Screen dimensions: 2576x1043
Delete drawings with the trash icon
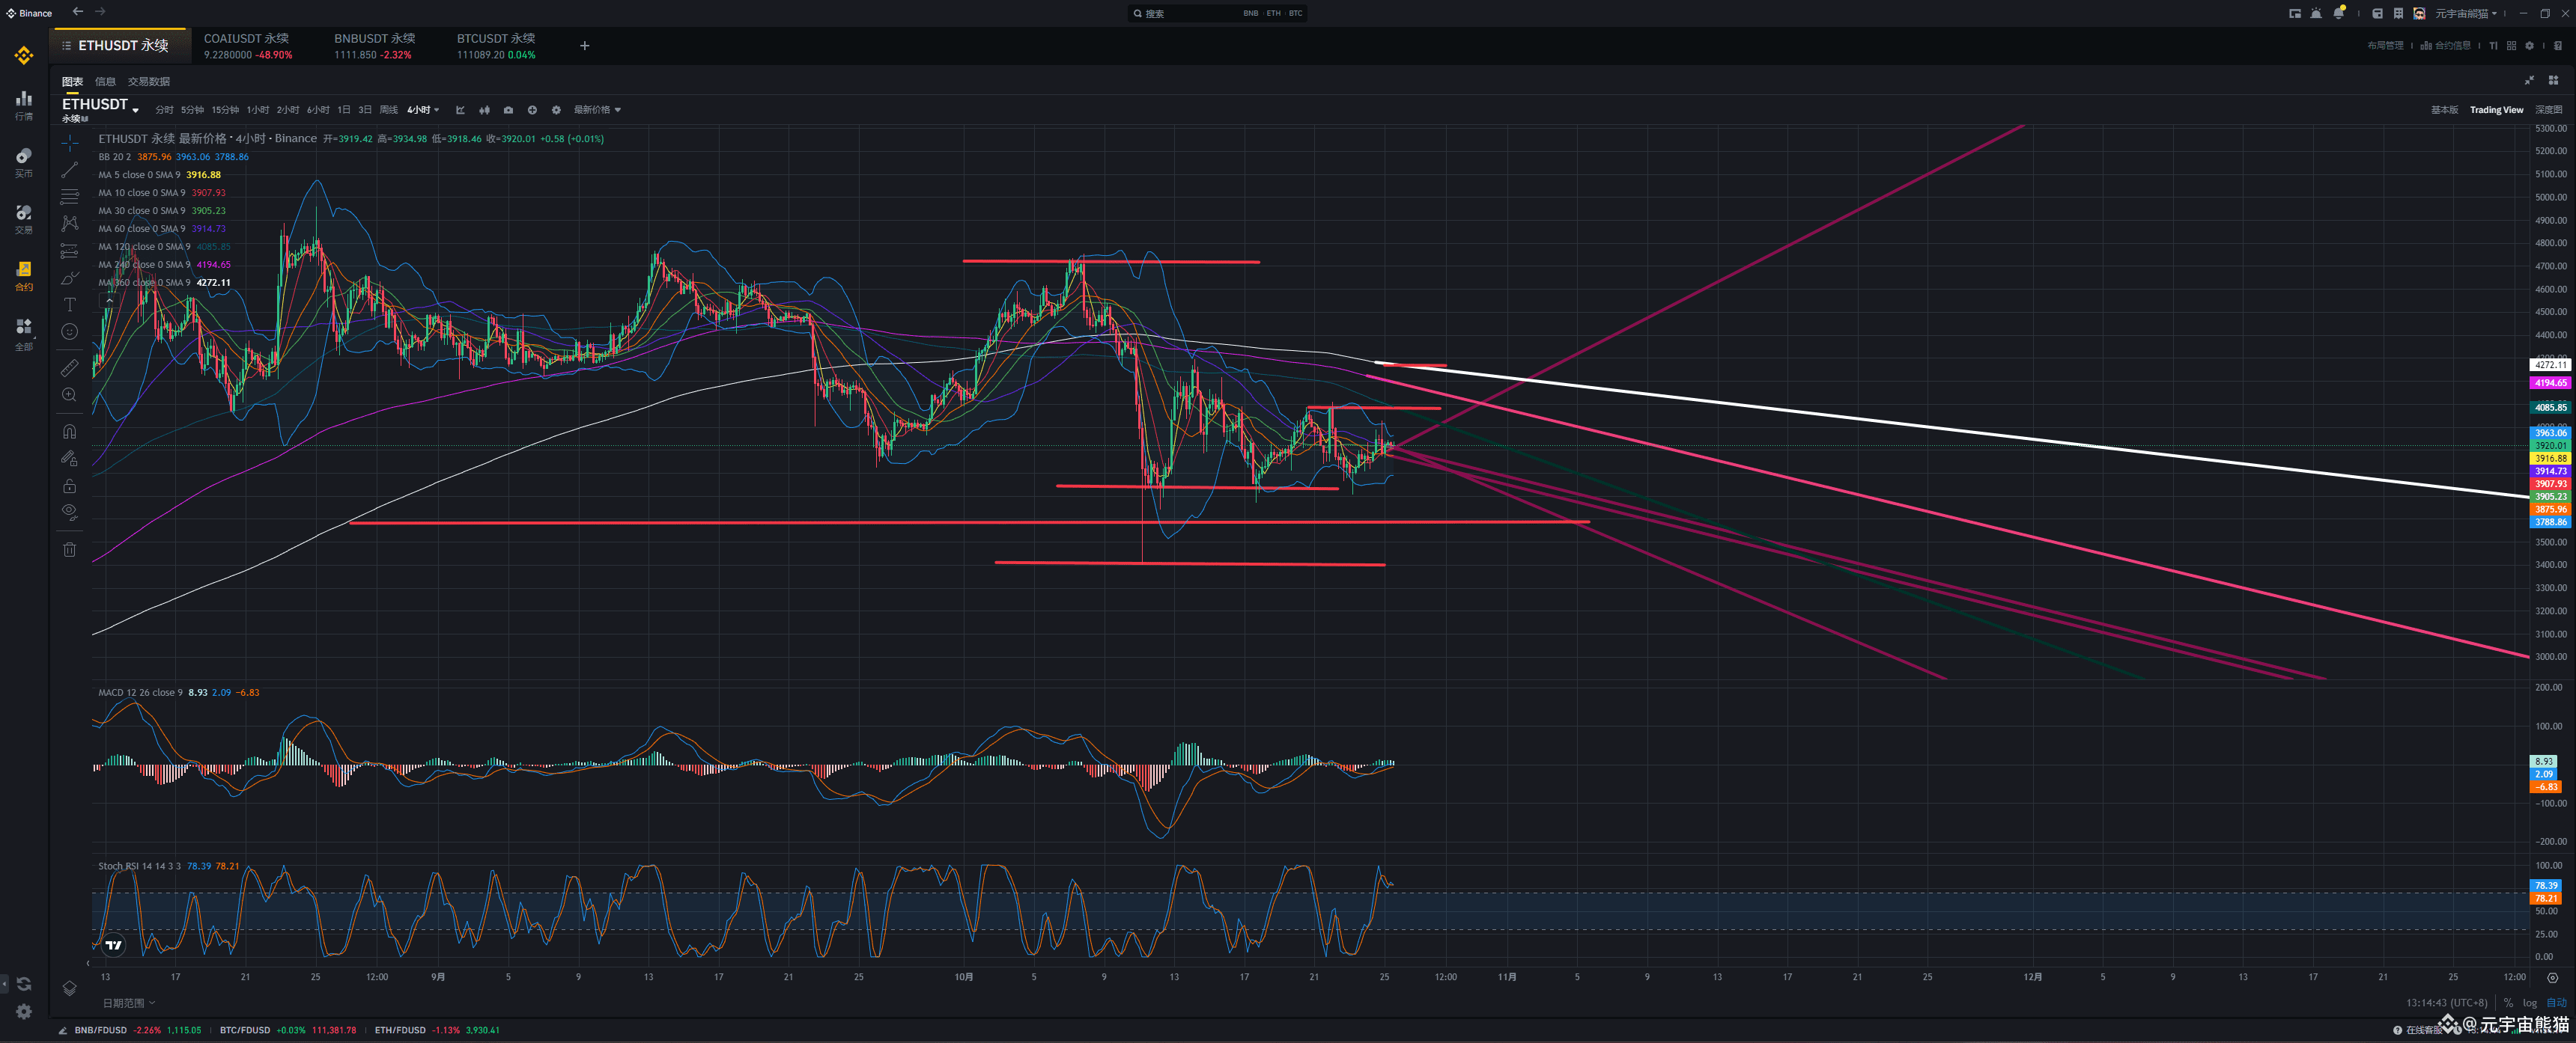69,549
